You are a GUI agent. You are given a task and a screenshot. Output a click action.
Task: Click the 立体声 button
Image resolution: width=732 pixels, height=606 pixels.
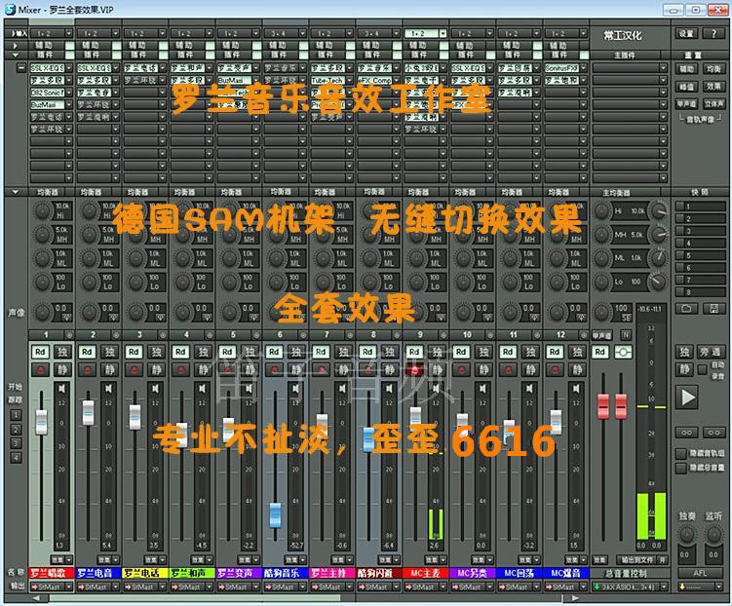coord(713,104)
